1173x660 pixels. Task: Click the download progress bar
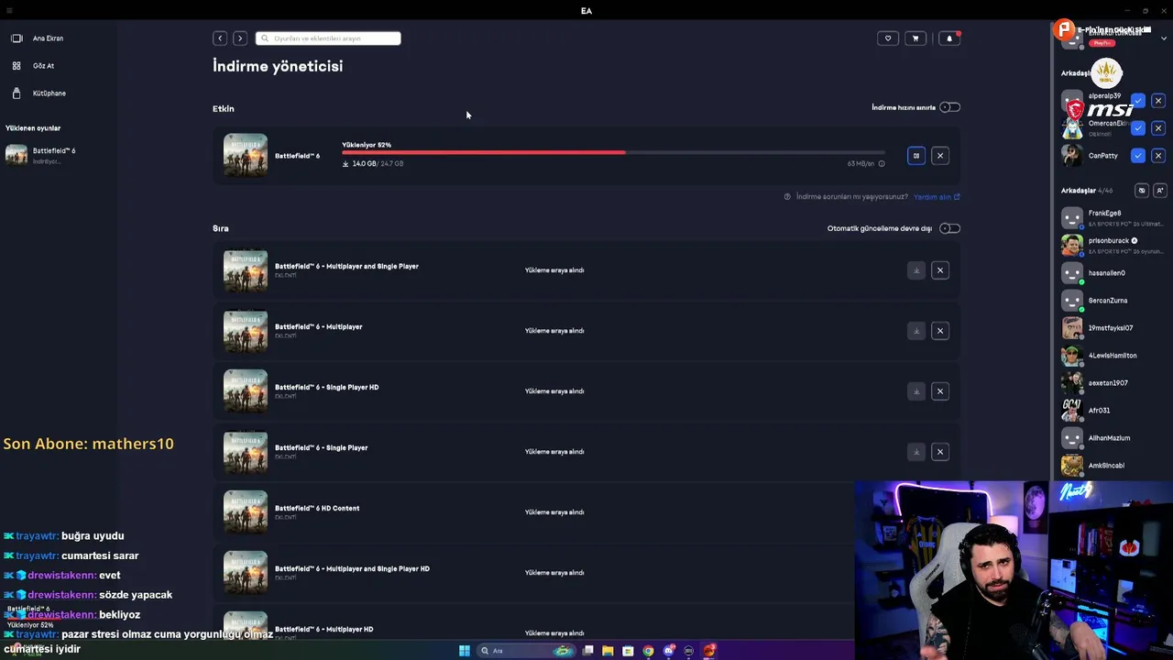point(613,153)
